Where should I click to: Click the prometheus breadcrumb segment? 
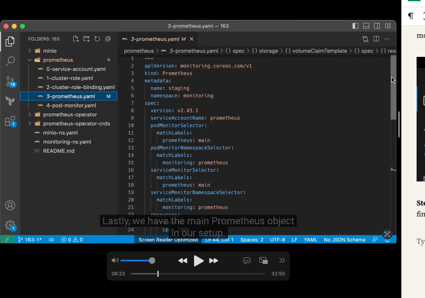tap(139, 51)
